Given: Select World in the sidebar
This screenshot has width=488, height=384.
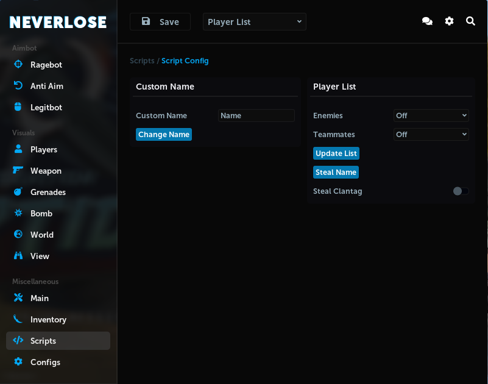Looking at the screenshot, I should tap(42, 235).
